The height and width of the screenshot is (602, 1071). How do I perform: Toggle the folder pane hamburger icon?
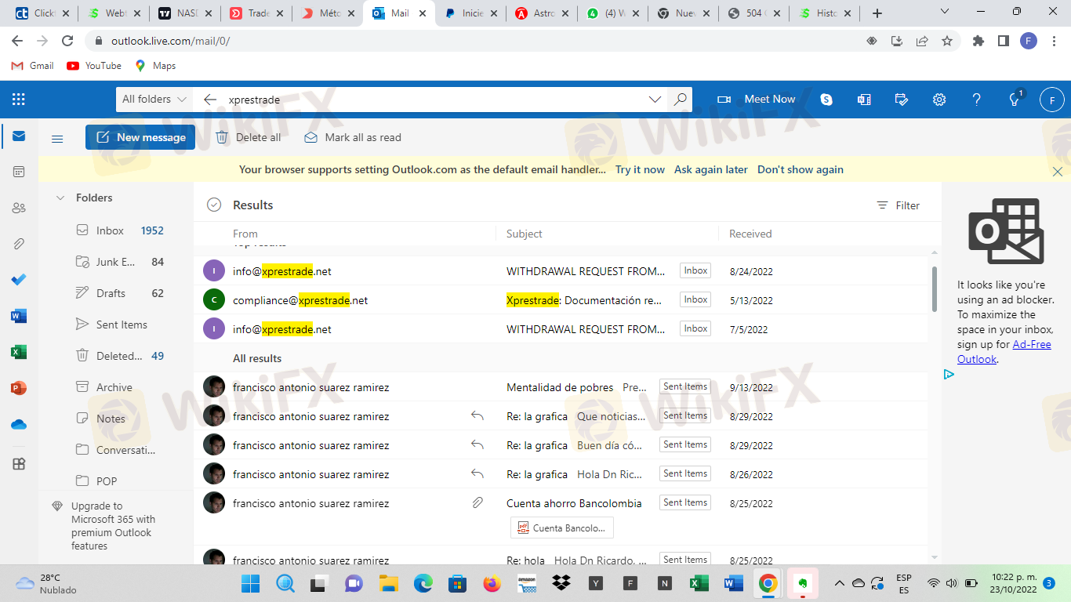click(x=57, y=139)
